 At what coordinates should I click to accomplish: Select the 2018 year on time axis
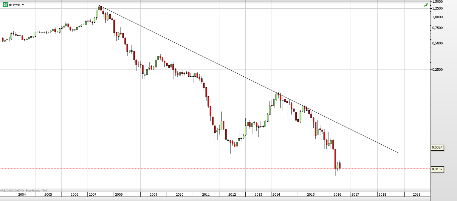point(382,194)
